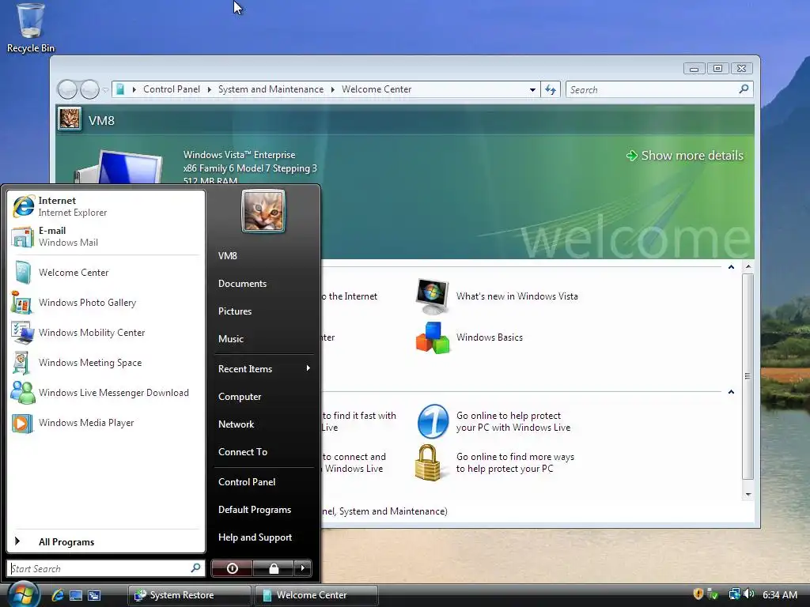Open the Recycle Bin desktop icon
Screen dimensions: 810x607
pos(31,28)
